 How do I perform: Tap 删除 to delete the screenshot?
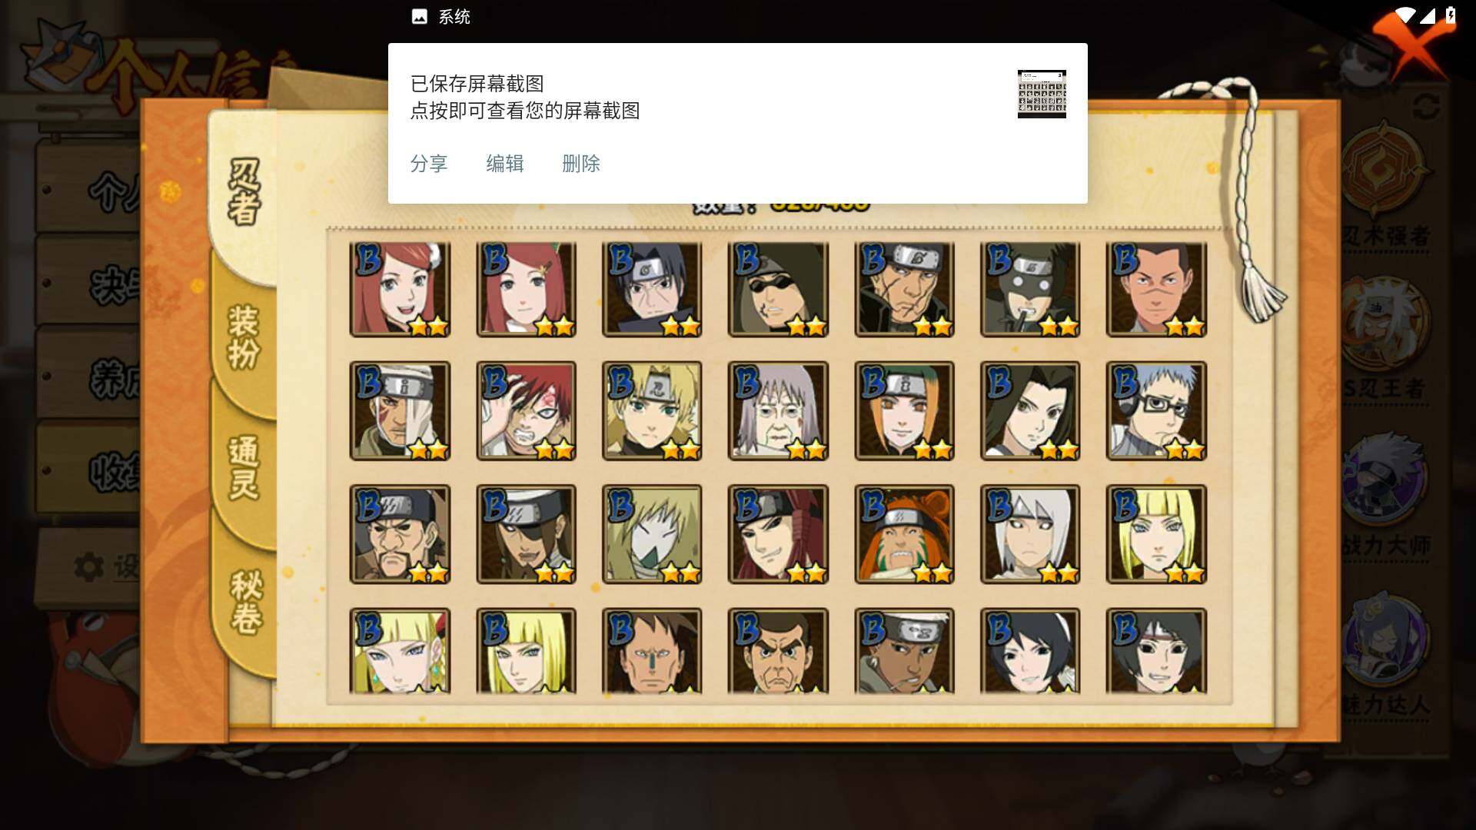[x=581, y=164]
